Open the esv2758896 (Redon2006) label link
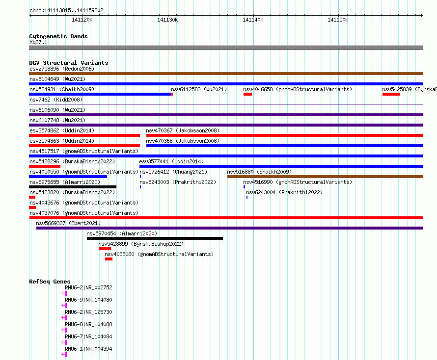 point(62,69)
